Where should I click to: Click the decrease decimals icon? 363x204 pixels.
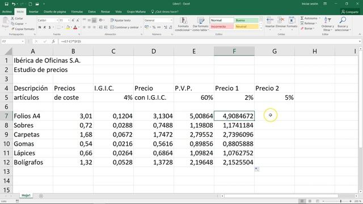pos(171,27)
